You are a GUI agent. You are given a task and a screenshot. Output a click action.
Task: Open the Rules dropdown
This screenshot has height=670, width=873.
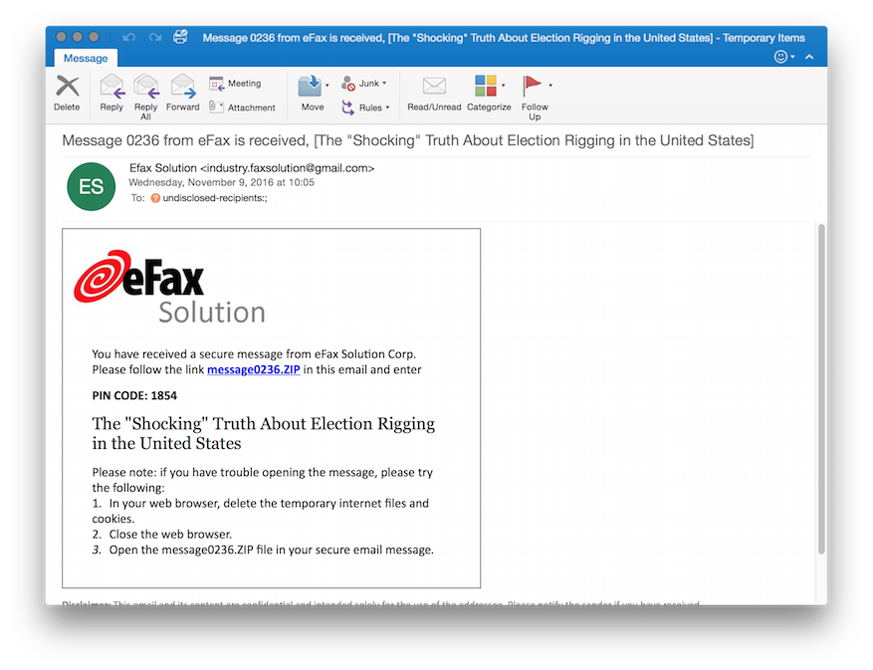(x=387, y=108)
